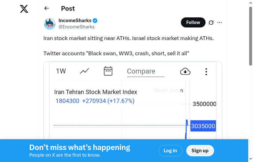The height and width of the screenshot is (162, 253).
Task: Go back using the left arrow
Action: pos(47,9)
